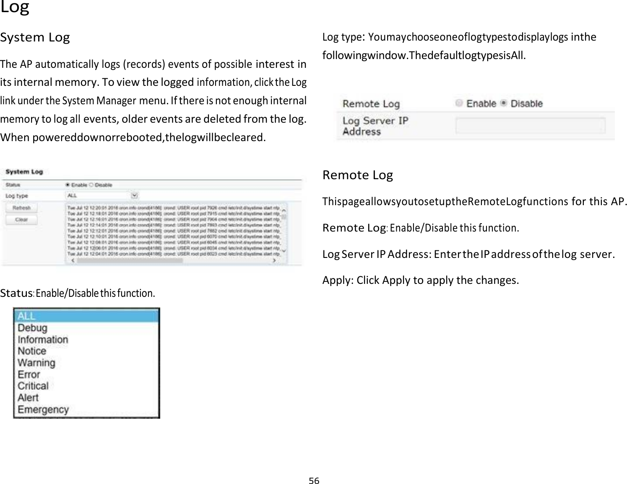Click the System Log panel title
Image resolution: width=627 pixels, height=484 pixels.
pos(24,172)
